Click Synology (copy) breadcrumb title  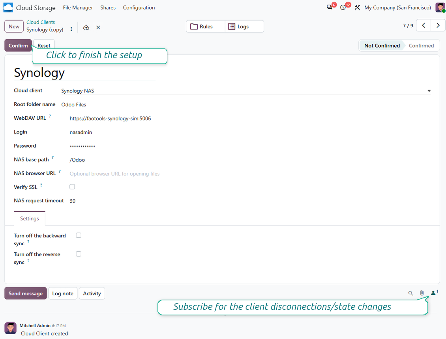(x=45, y=30)
